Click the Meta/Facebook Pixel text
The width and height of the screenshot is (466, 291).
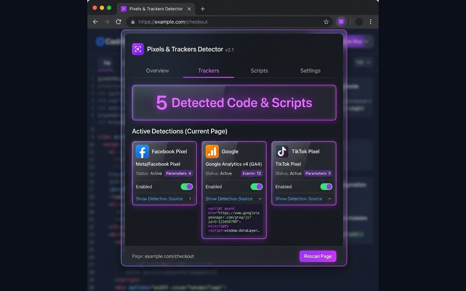click(x=158, y=164)
